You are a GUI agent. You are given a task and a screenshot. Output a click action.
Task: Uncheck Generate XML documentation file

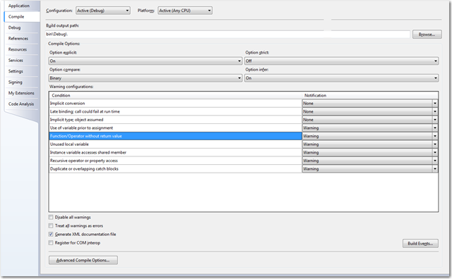(51, 234)
